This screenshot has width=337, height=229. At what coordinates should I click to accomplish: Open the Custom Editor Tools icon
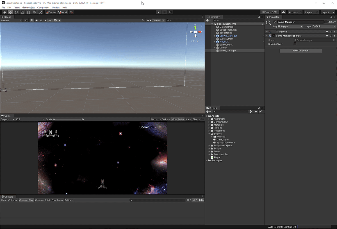click(40, 12)
